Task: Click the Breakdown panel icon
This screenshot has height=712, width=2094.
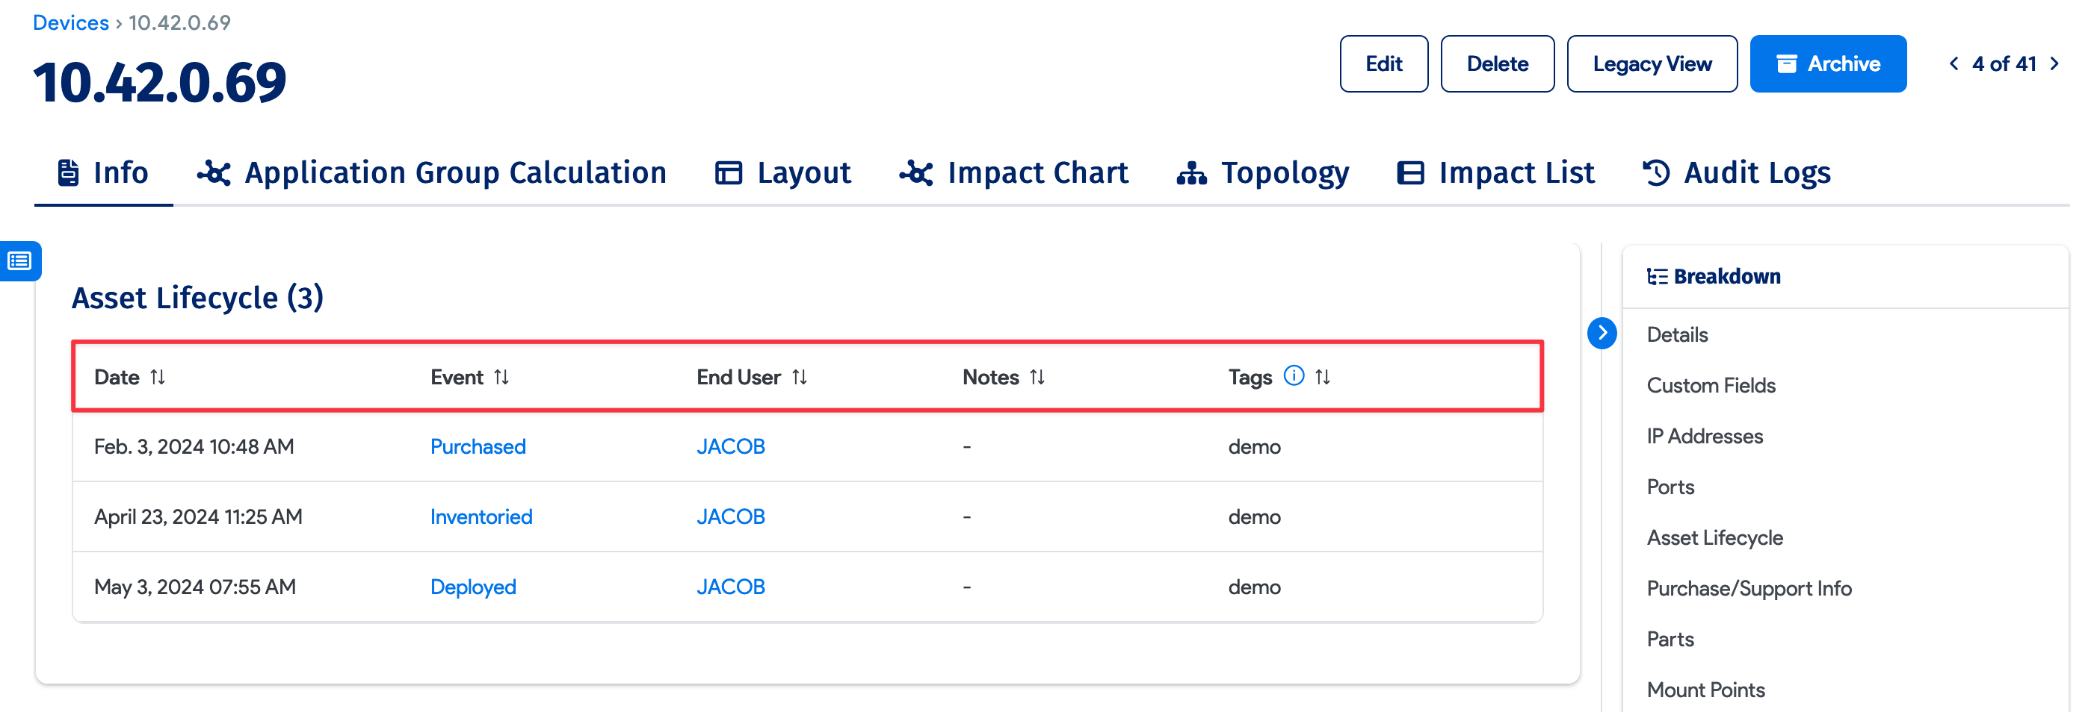Action: [1657, 276]
